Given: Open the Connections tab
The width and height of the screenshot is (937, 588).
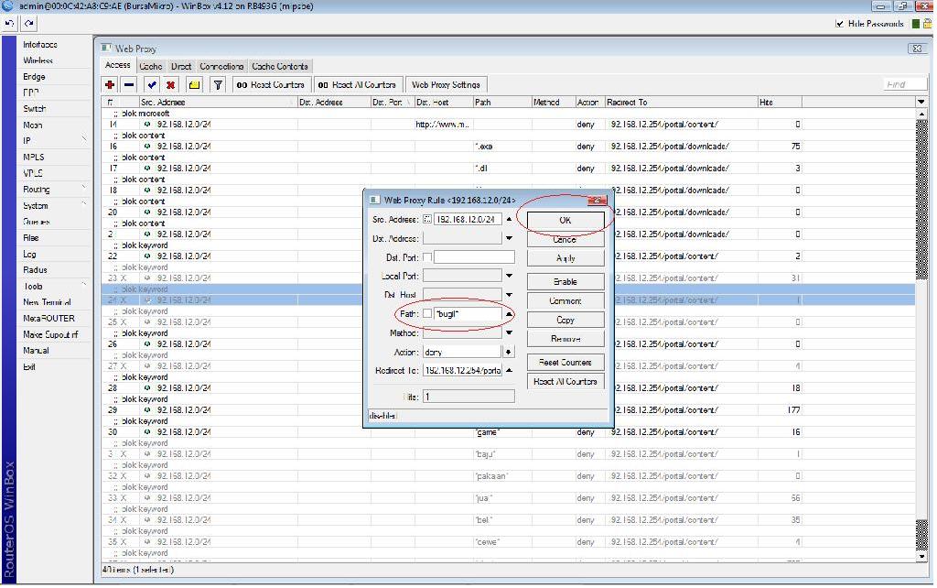Looking at the screenshot, I should 221,66.
